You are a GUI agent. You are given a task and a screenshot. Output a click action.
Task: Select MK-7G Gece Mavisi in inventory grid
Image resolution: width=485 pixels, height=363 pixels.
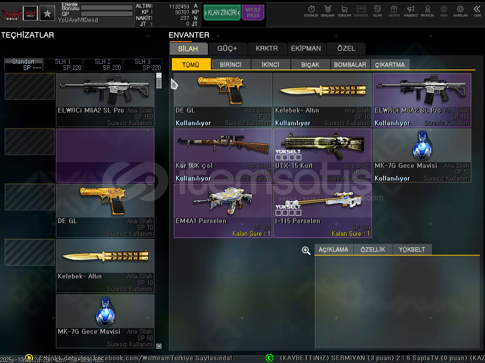(x=422, y=156)
